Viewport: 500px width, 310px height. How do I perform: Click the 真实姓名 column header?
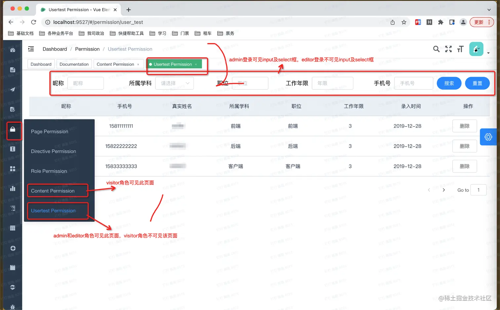[x=182, y=106]
